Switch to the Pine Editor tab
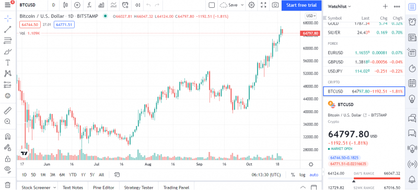 [103, 187]
